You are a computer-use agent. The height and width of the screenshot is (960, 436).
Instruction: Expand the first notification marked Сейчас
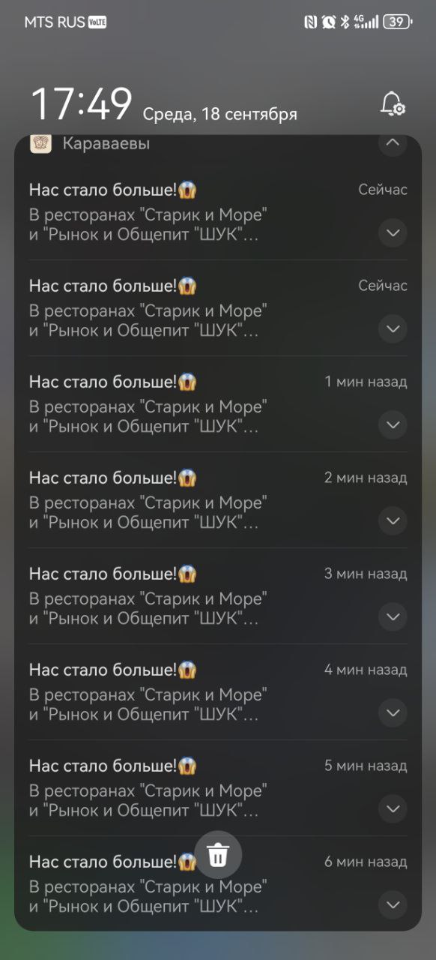[393, 232]
